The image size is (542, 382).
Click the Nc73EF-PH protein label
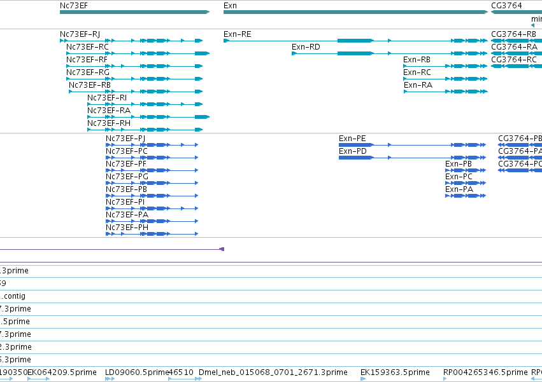point(127,228)
